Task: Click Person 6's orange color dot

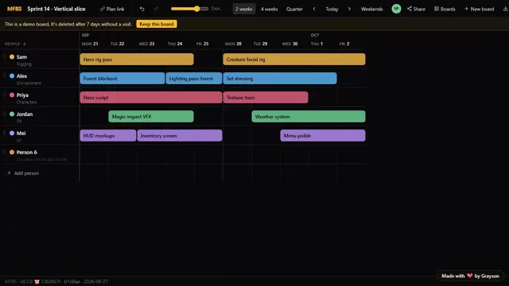Action: (12, 152)
